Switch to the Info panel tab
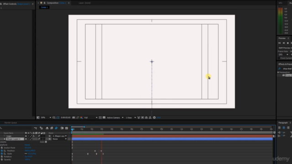The height and width of the screenshot is (164, 292). tap(281, 3)
